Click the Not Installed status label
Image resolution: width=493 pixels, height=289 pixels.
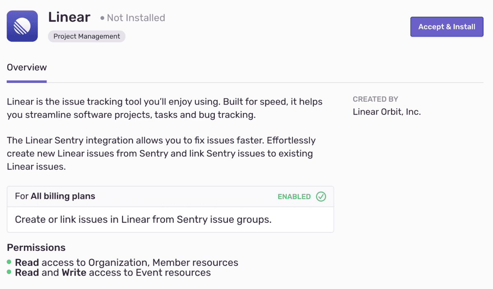point(136,18)
